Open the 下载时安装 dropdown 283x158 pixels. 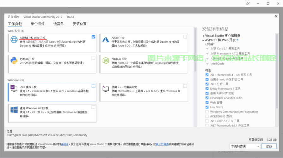pyautogui.click(x=244, y=146)
